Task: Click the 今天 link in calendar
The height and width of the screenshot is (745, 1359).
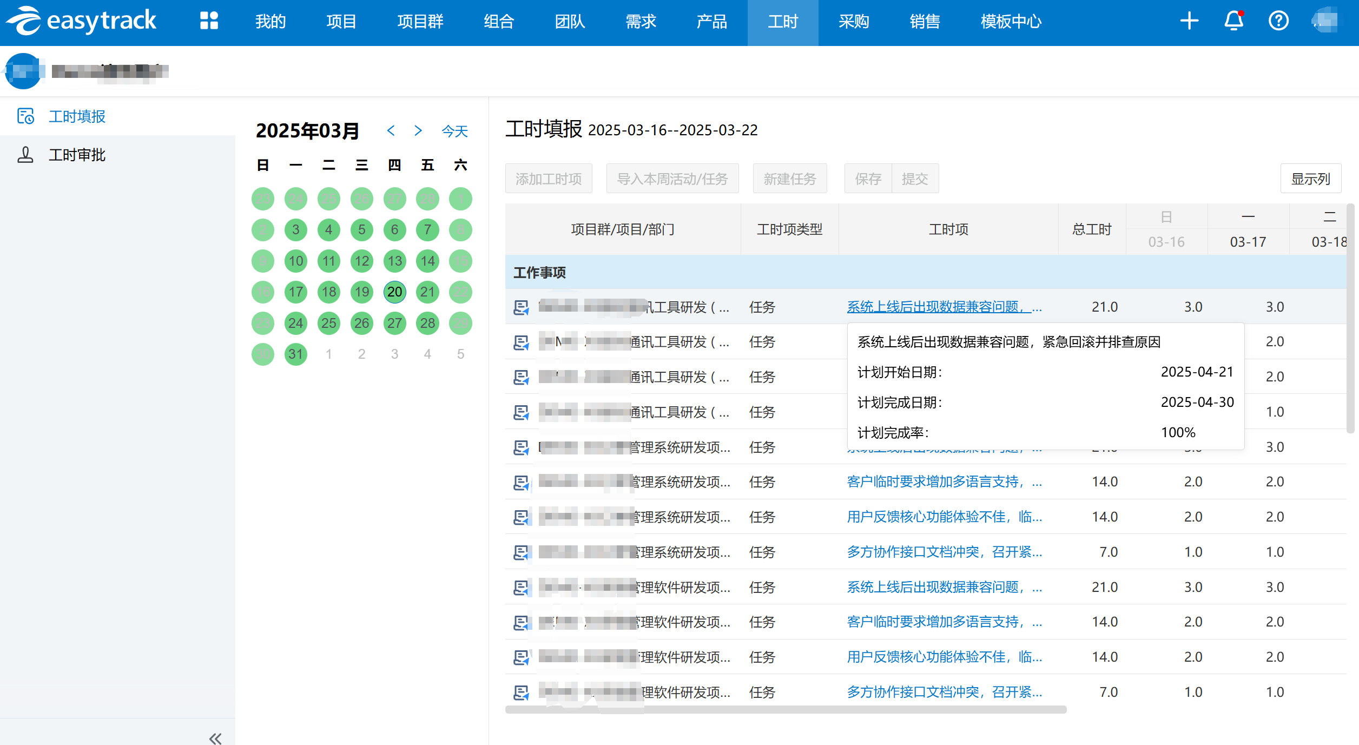Action: click(x=454, y=131)
